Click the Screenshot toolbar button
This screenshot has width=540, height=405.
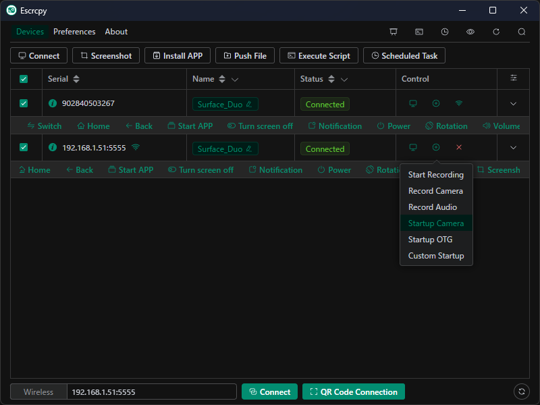point(106,56)
